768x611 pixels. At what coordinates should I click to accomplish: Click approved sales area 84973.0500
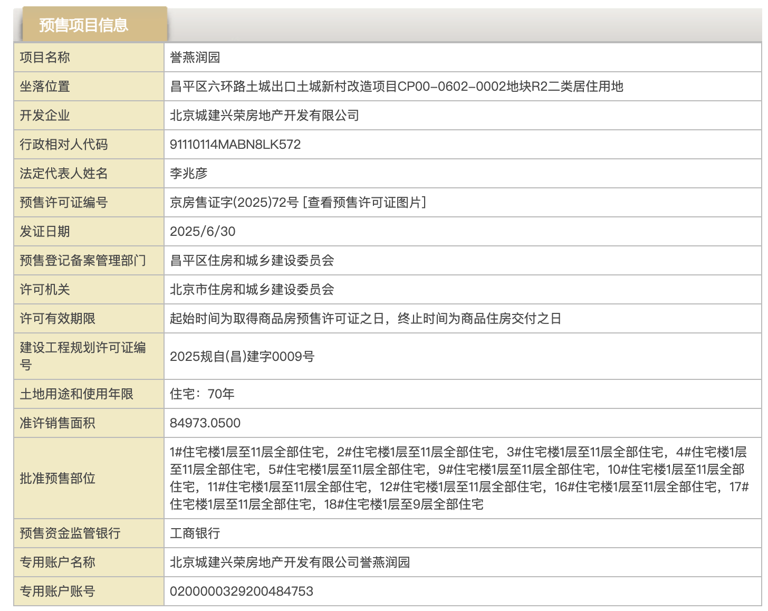[205, 423]
